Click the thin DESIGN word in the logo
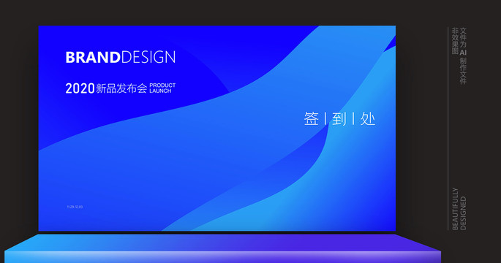The height and width of the screenshot is (263, 501). click(x=148, y=58)
